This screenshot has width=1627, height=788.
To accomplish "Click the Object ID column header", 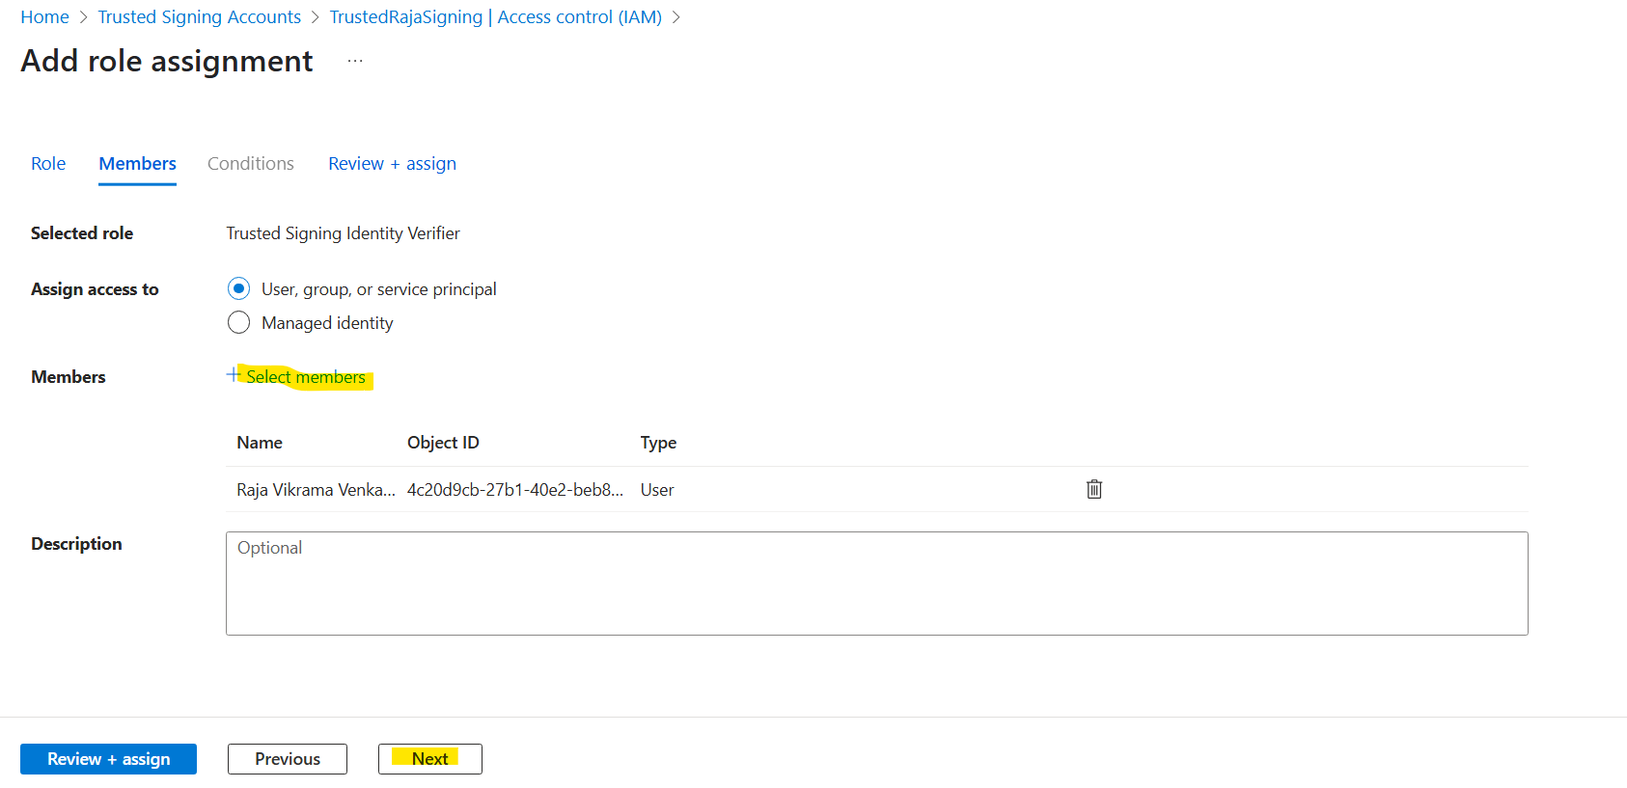I will (x=443, y=443).
